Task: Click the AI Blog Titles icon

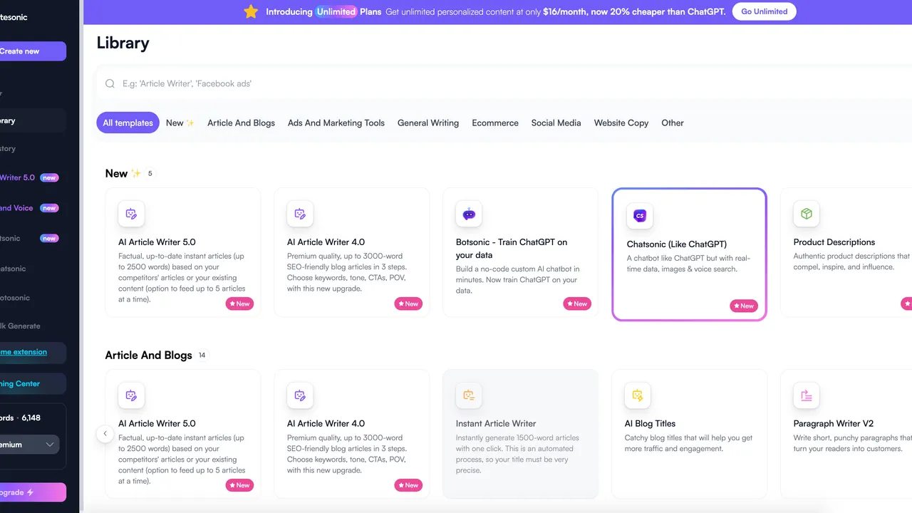Action: tap(638, 395)
